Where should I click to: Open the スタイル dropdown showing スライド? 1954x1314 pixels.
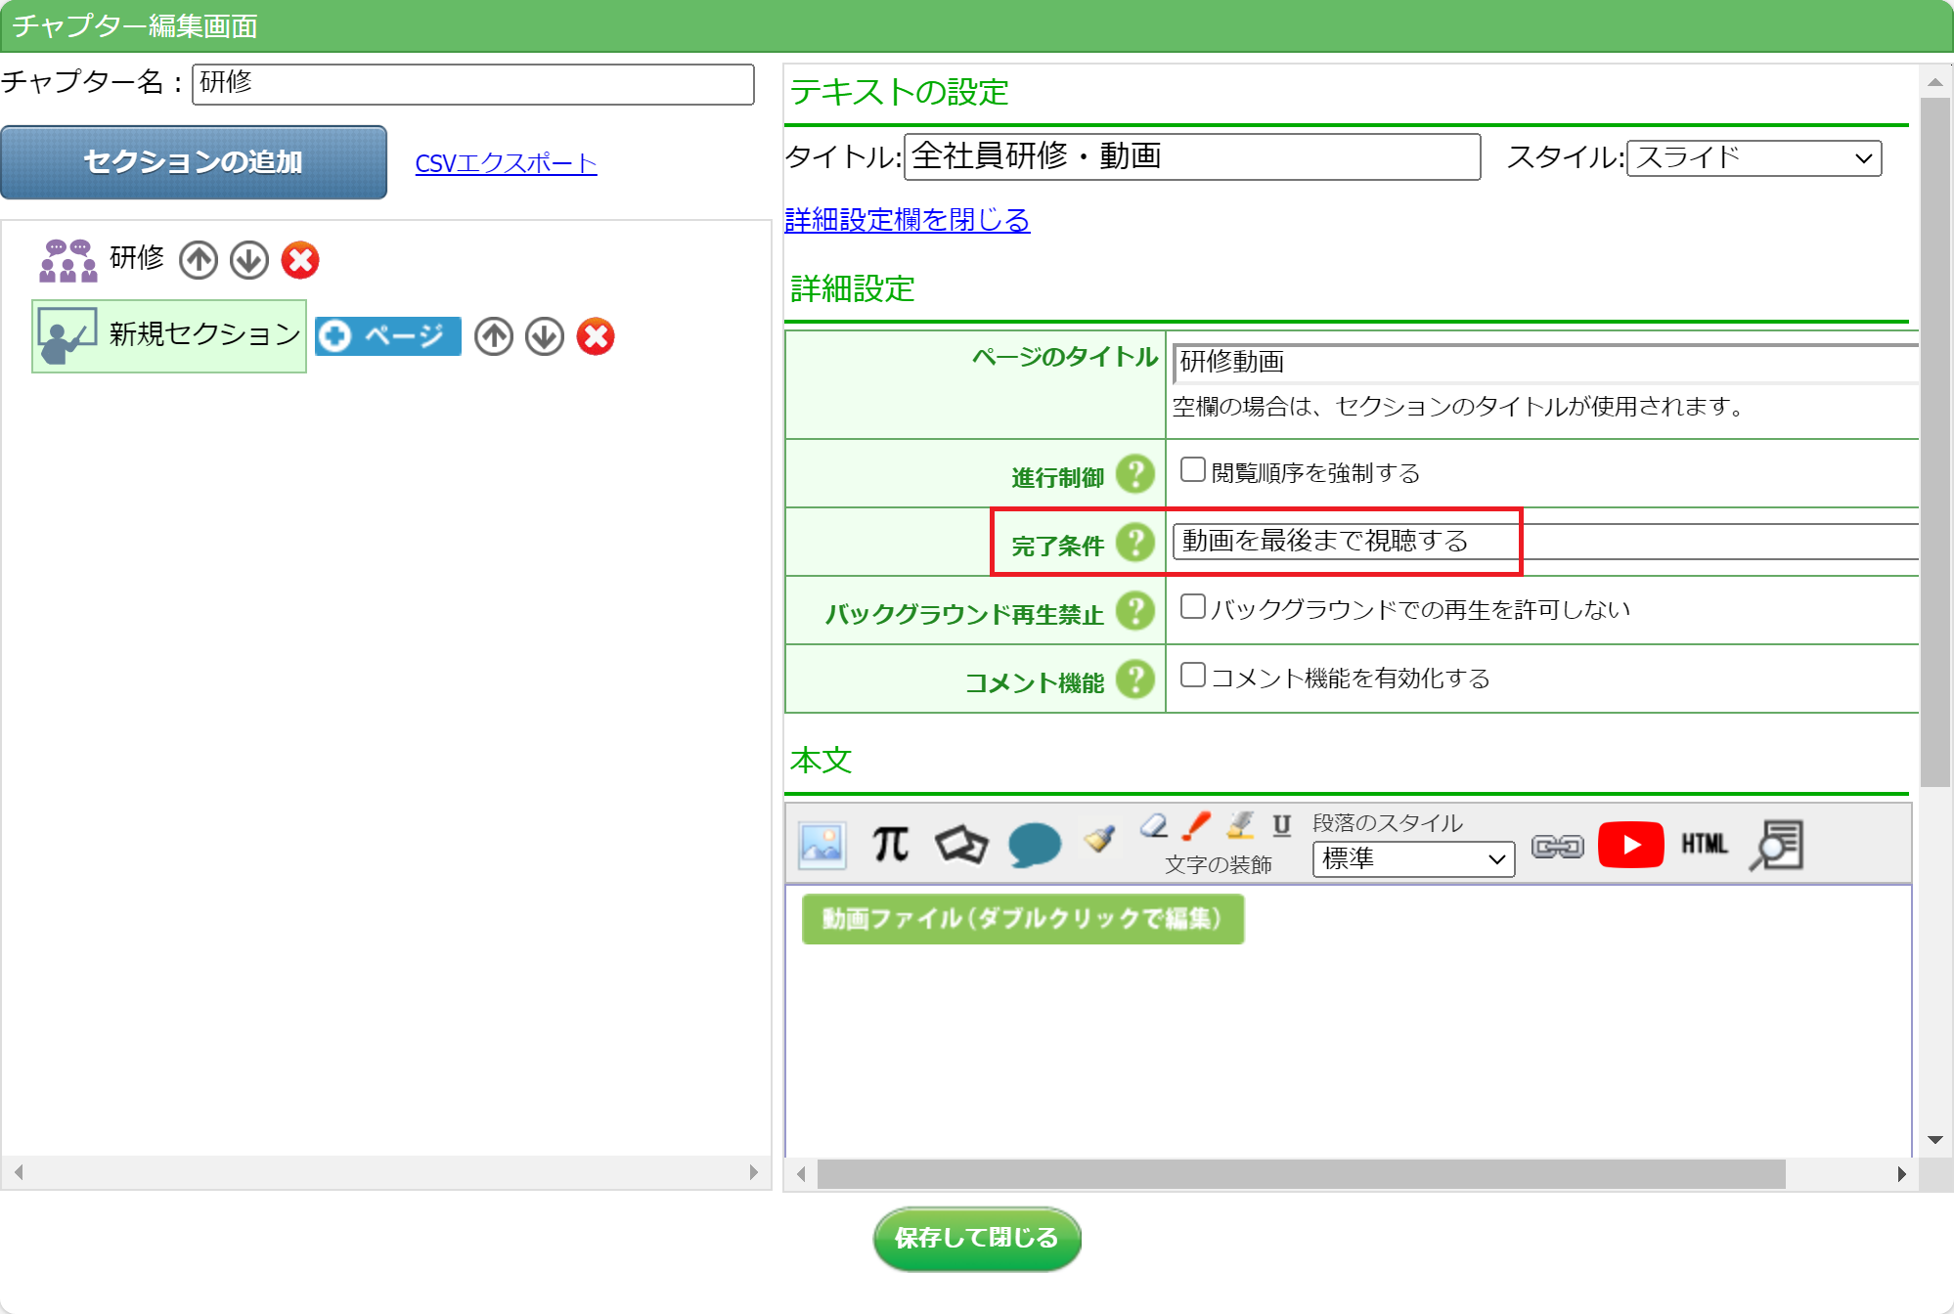click(1754, 158)
